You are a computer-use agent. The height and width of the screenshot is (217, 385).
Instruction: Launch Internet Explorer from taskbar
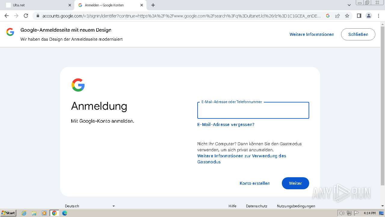24,213
